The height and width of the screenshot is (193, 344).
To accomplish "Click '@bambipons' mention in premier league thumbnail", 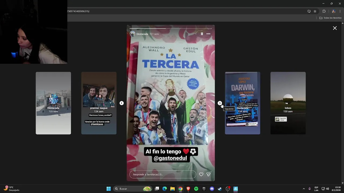I will point(97,124).
